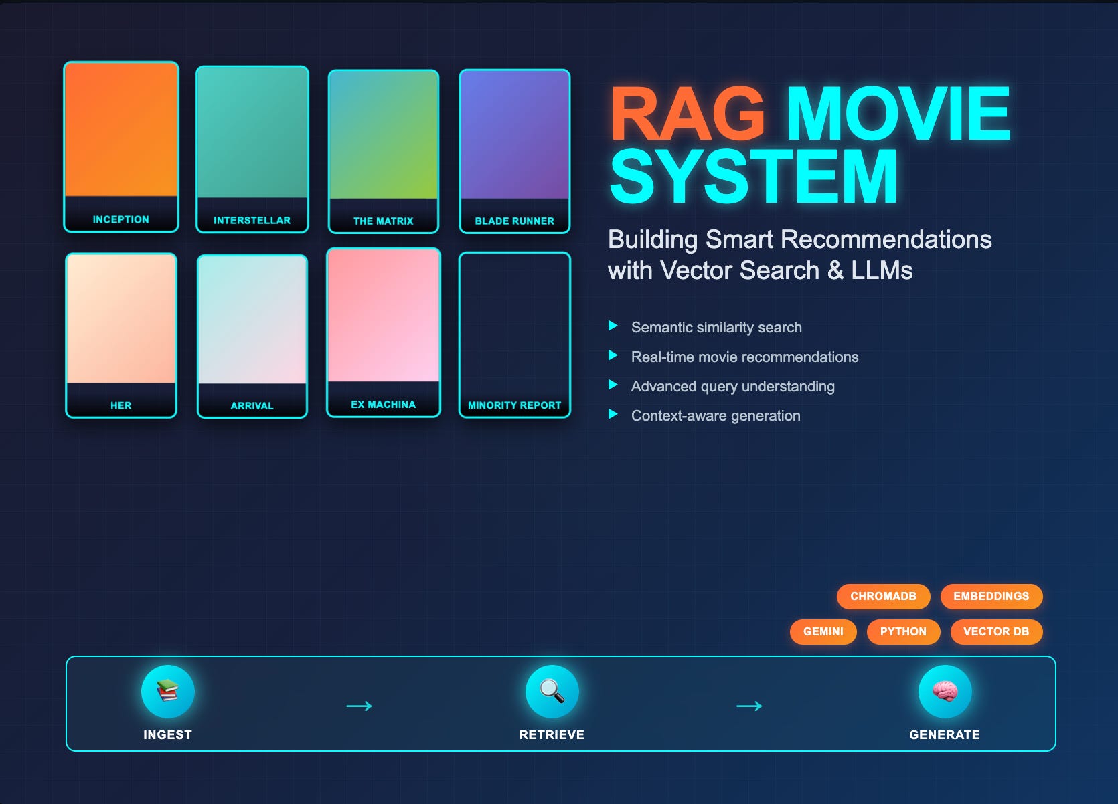1118x804 pixels.
Task: Select the Inception movie card
Action: (121, 146)
